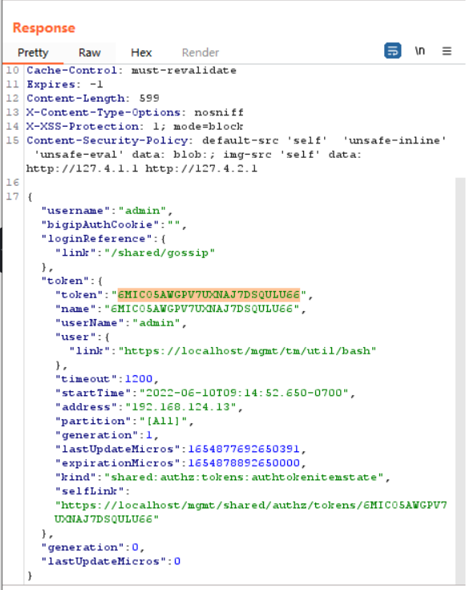466x590 pixels.
Task: Toggle the word wrap icon
Action: [x=392, y=51]
